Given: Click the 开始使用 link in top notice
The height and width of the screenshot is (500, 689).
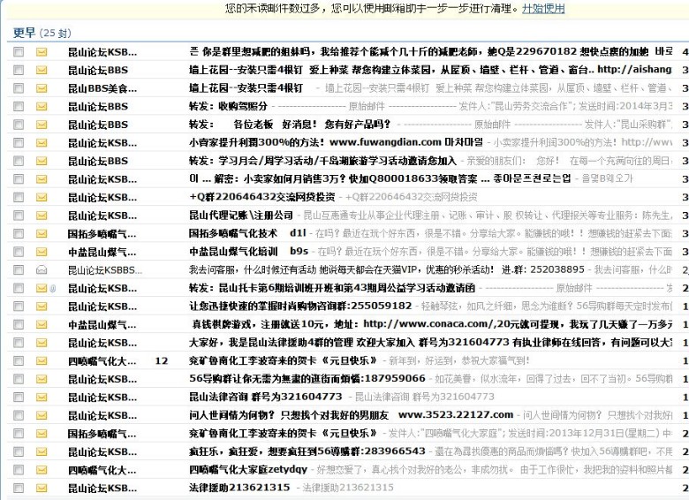Looking at the screenshot, I should tap(542, 9).
